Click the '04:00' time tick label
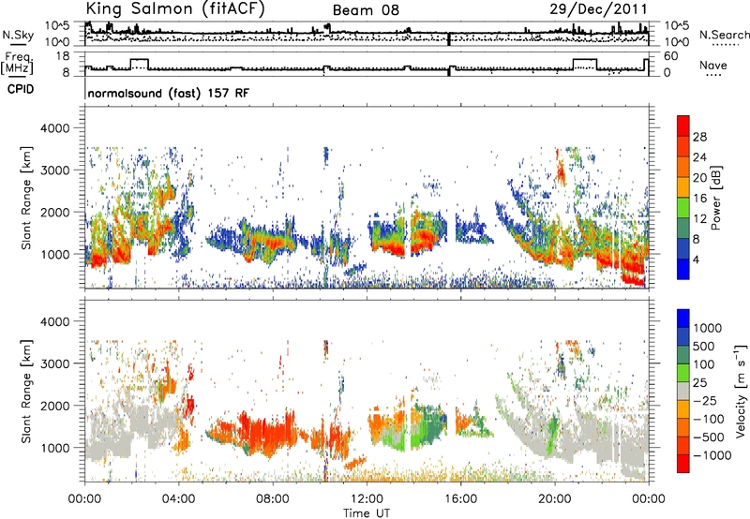The width and height of the screenshot is (750, 519). (x=178, y=499)
